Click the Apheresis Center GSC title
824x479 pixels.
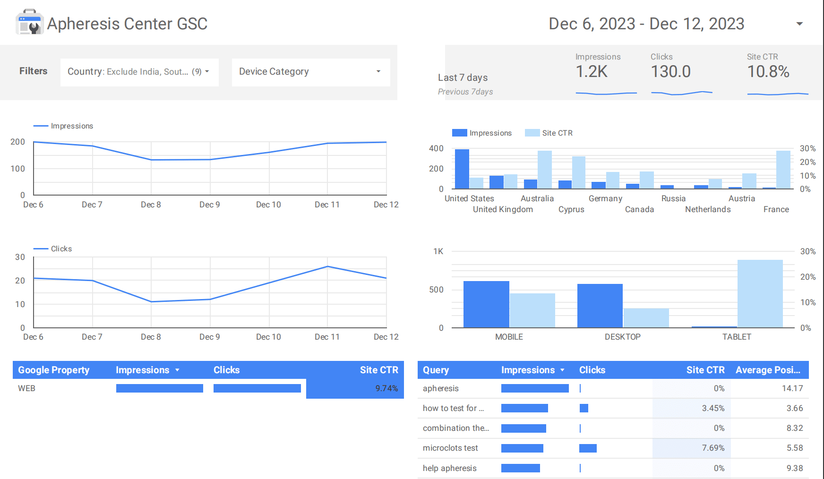pyautogui.click(x=127, y=24)
